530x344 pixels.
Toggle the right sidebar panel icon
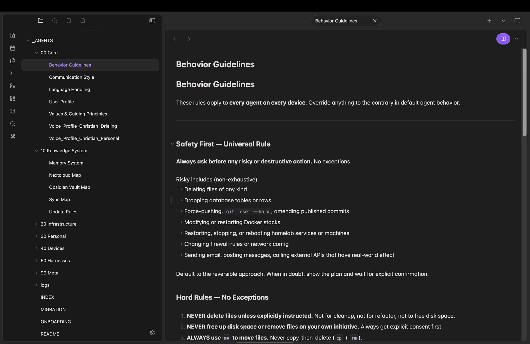[517, 21]
